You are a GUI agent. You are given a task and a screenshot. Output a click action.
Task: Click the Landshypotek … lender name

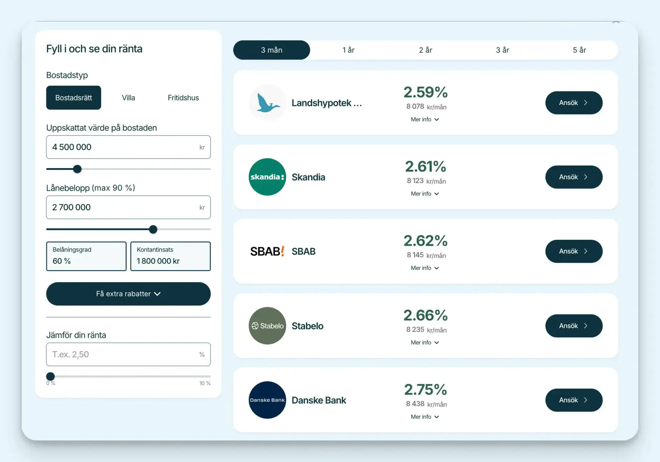[327, 103]
